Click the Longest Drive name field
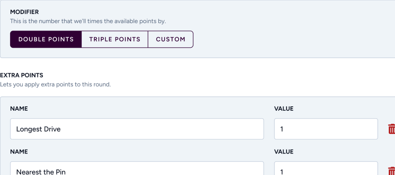The image size is (395, 175). 137,129
